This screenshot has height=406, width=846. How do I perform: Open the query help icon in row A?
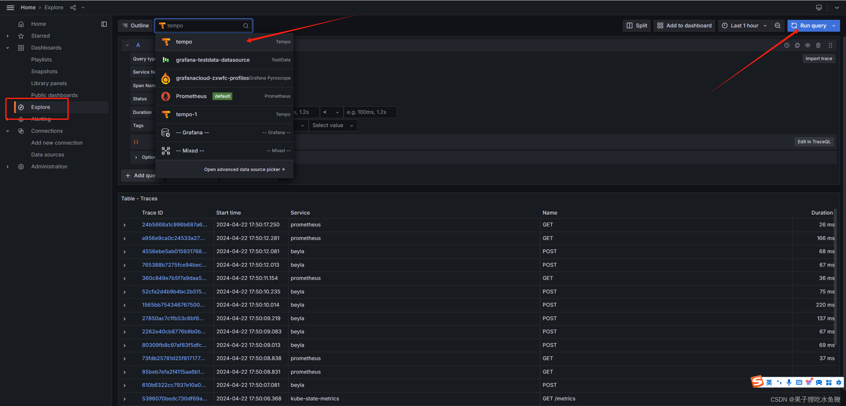click(787, 45)
